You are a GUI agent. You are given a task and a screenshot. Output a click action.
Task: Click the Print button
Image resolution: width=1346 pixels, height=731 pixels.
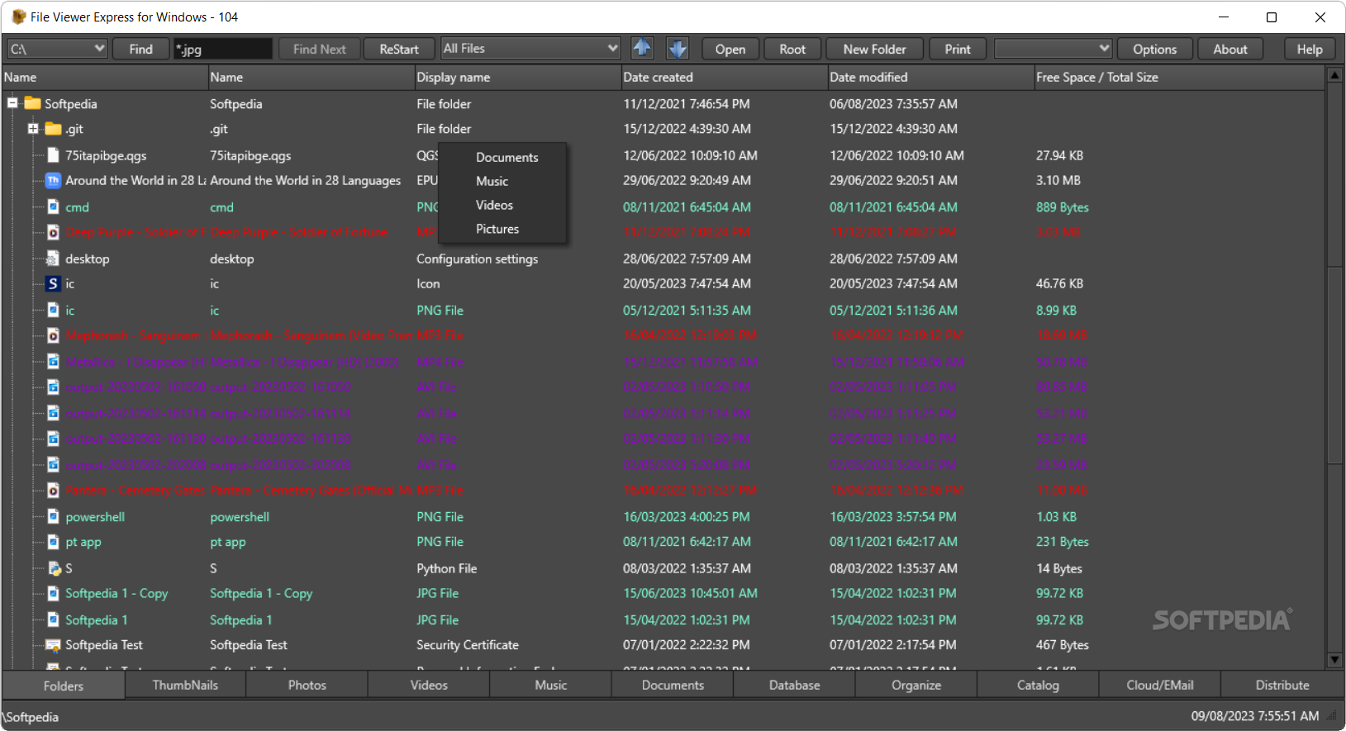click(958, 49)
